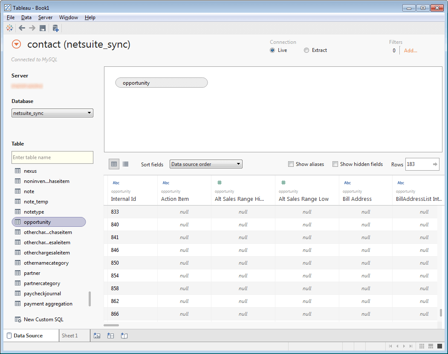
Task: Open the Server menu
Action: [45, 17]
